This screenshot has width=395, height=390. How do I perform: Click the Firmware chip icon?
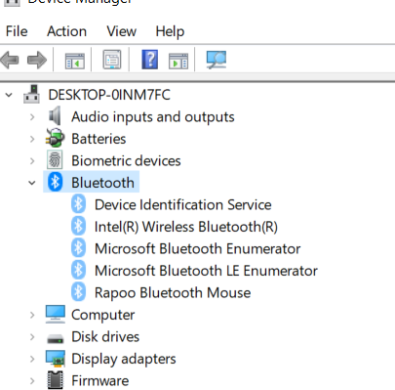56,380
